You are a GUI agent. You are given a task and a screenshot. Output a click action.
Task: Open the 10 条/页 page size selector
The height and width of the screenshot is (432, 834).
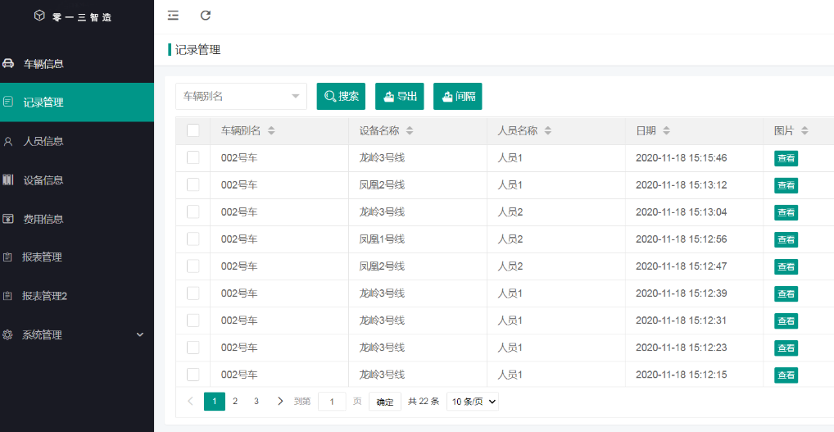473,402
